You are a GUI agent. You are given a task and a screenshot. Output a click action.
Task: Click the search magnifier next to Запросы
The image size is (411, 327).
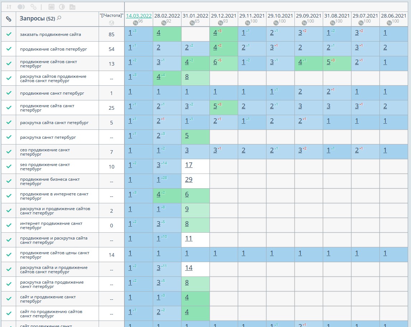click(59, 18)
